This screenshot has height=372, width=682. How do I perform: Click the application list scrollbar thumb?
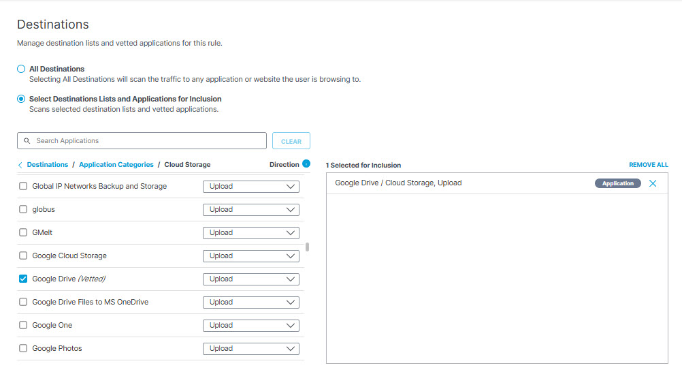(x=307, y=247)
